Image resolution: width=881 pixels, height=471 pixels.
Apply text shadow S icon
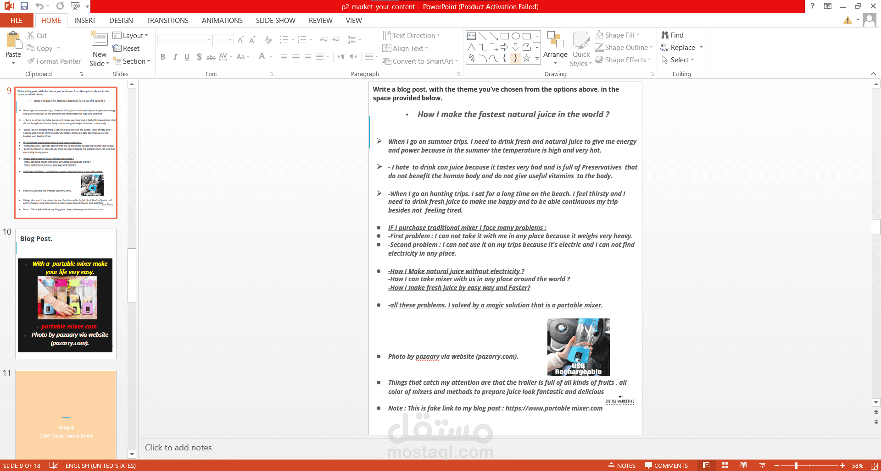(199, 57)
